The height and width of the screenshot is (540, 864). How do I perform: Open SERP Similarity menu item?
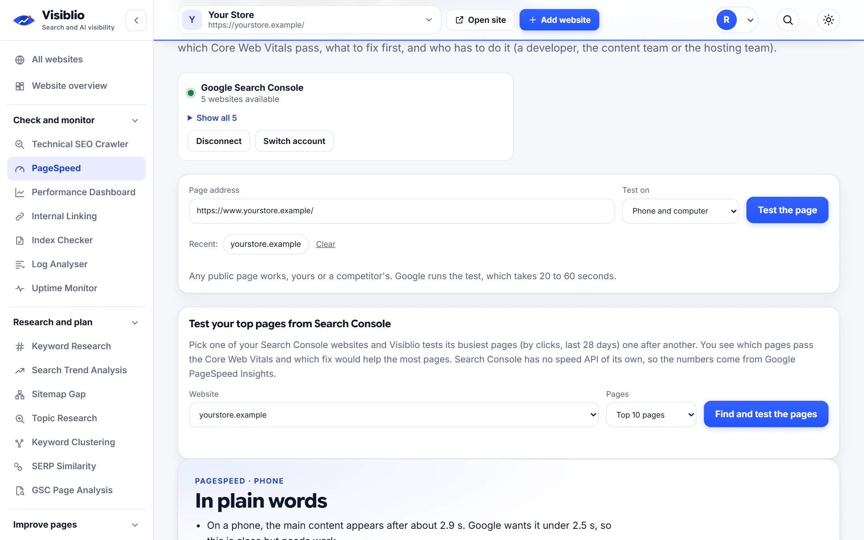tap(76, 466)
